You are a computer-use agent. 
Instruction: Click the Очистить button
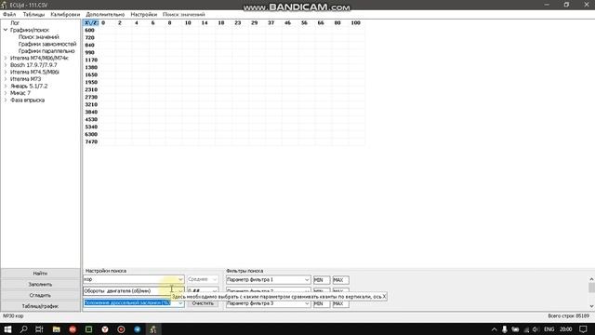(x=203, y=303)
